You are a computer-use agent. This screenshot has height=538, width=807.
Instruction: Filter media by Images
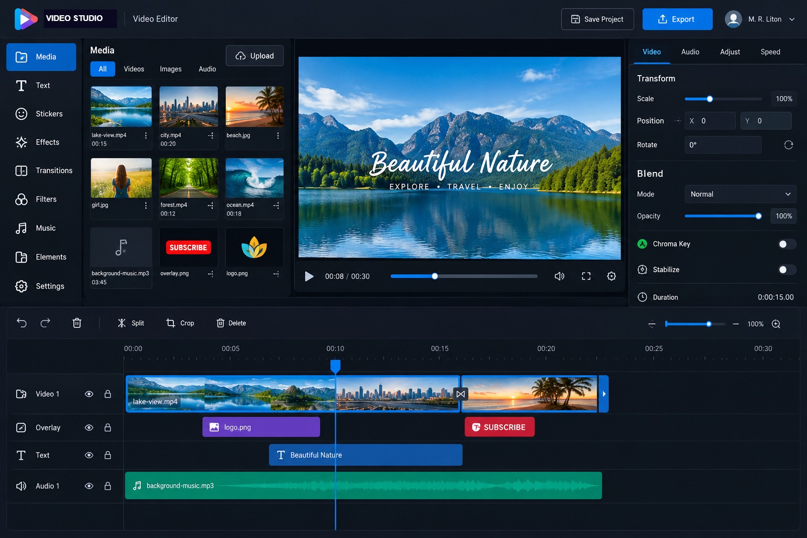coord(171,69)
